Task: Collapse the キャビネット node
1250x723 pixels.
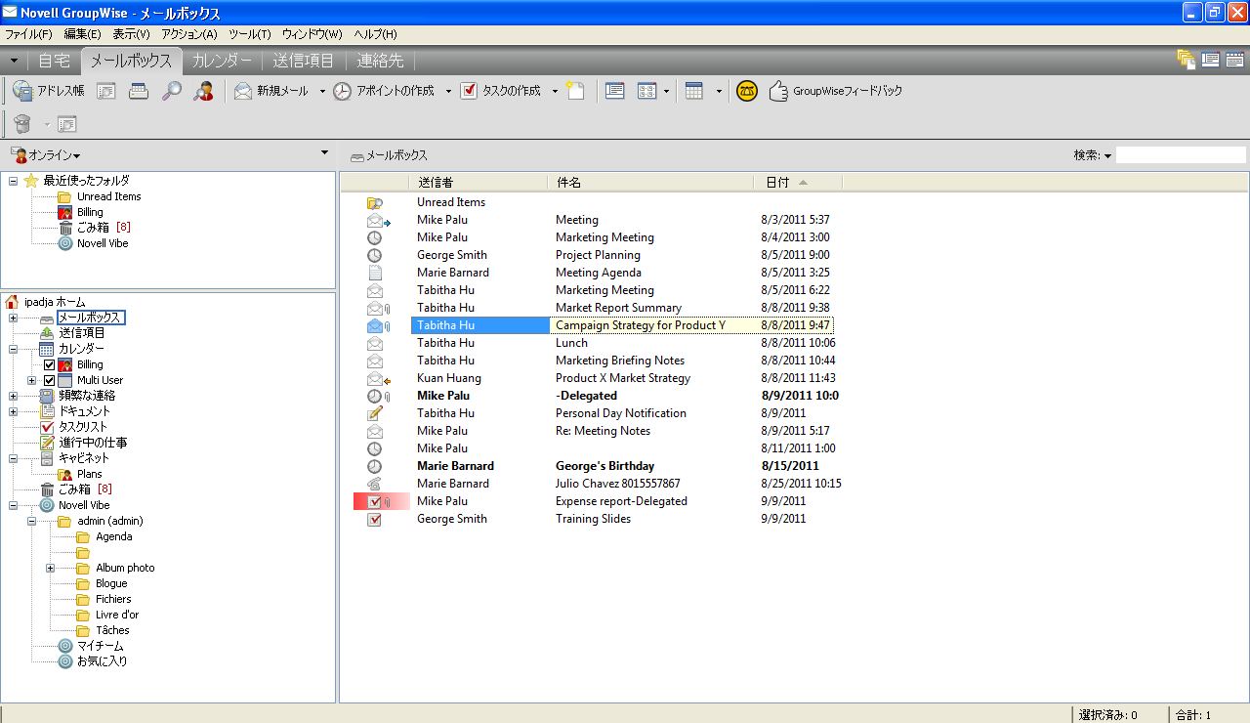Action: [13, 458]
